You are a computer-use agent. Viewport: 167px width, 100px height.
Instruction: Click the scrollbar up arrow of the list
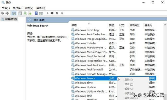165,25
